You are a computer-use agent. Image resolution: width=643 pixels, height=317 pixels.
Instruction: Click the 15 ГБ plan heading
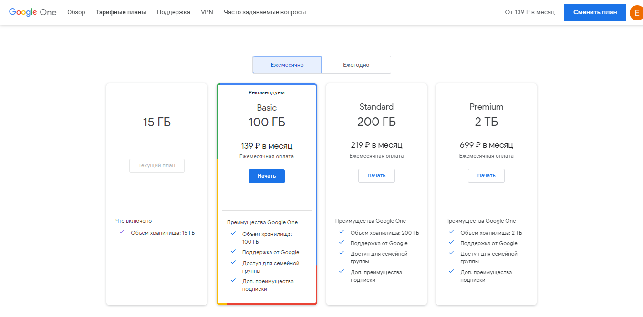(157, 123)
